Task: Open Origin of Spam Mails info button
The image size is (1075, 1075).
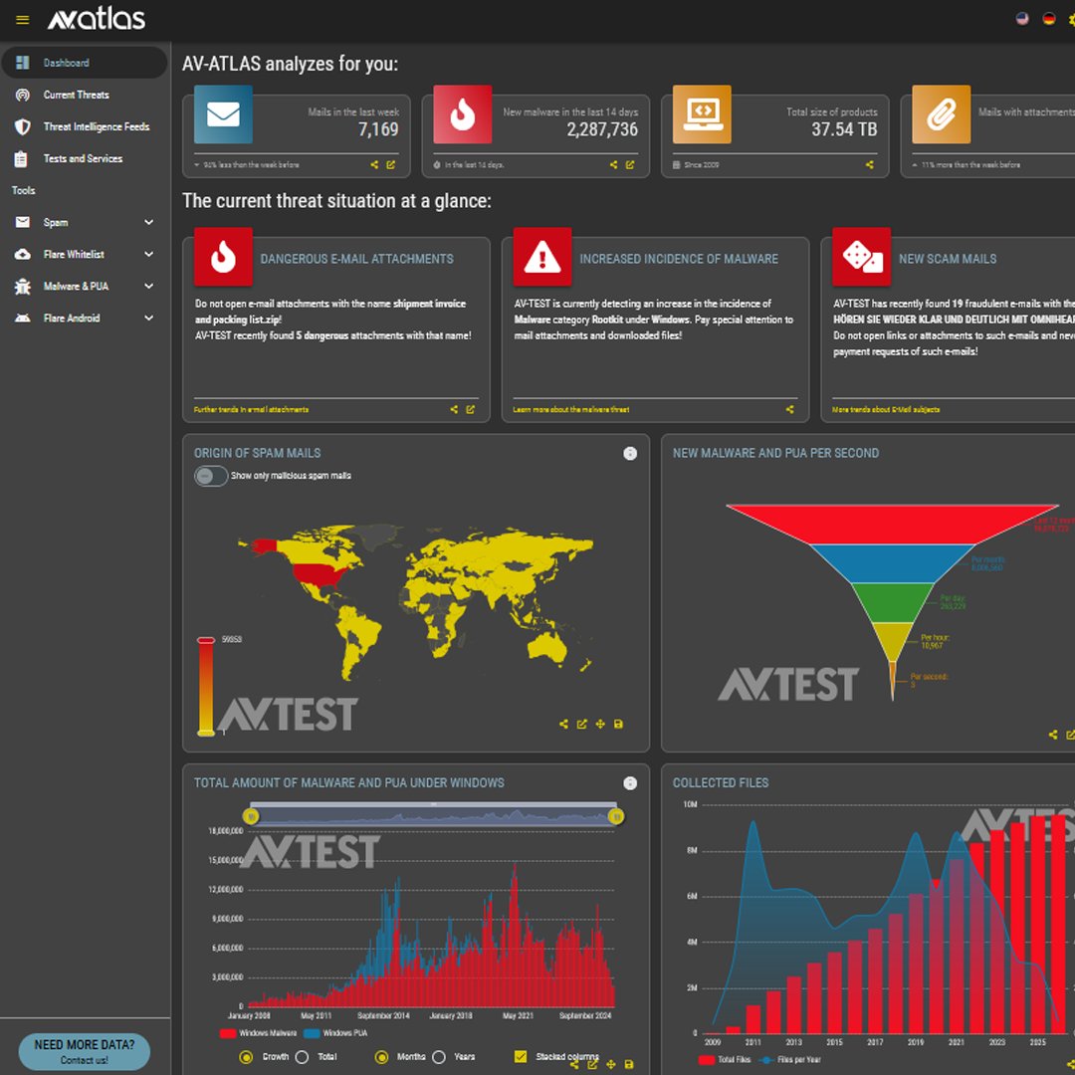Action: tap(630, 453)
